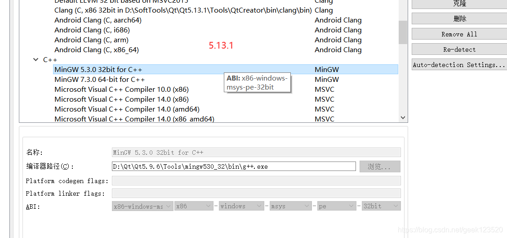Image resolution: width=507 pixels, height=238 pixels.
Task: Click the 克隆 (Clone) button
Action: (459, 4)
